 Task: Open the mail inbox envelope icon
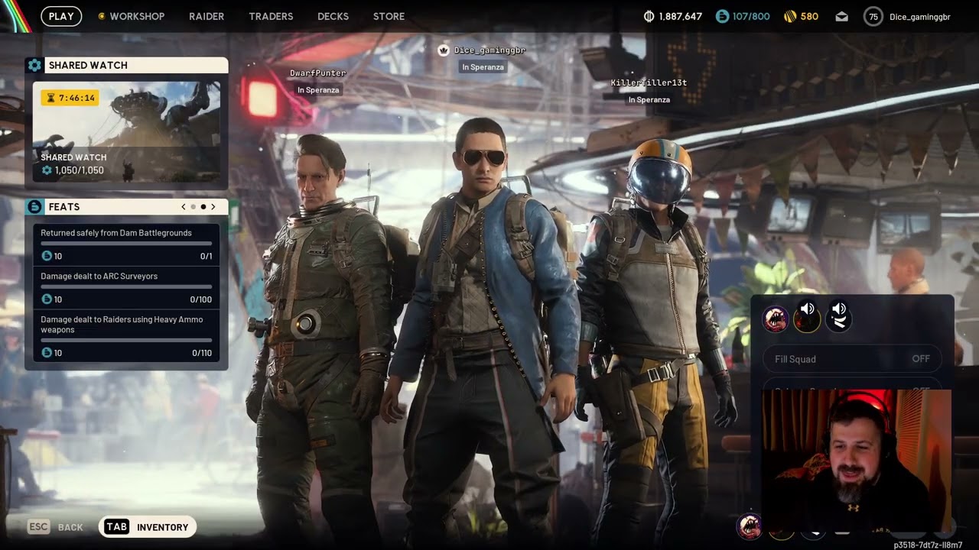(842, 16)
